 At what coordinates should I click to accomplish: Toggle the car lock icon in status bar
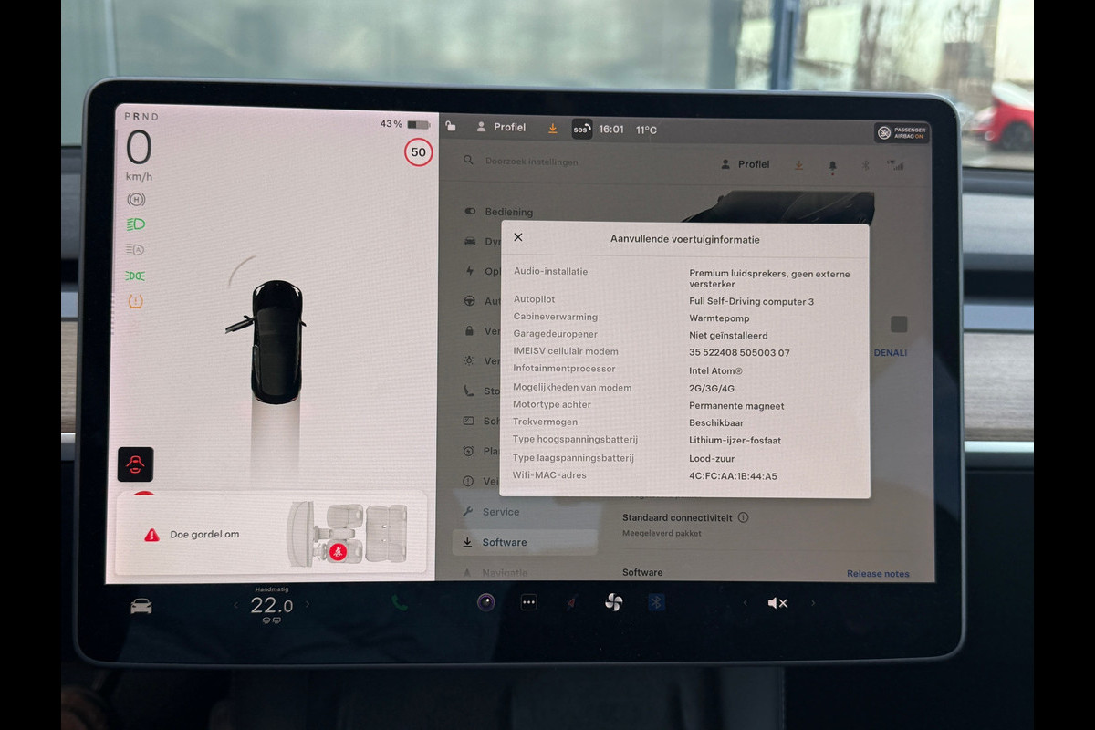point(451,128)
